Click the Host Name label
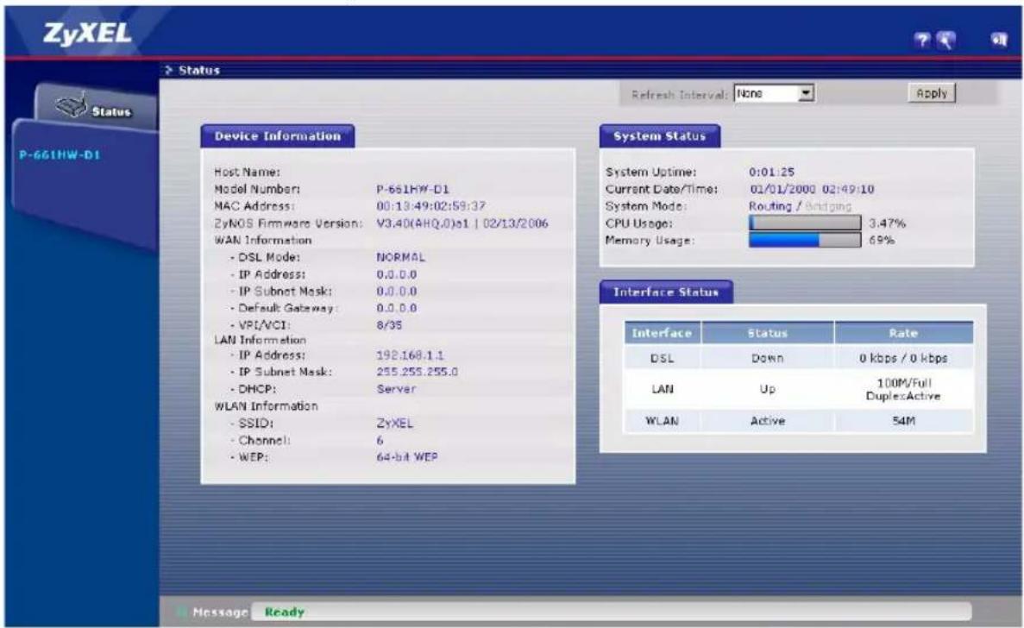 247,173
